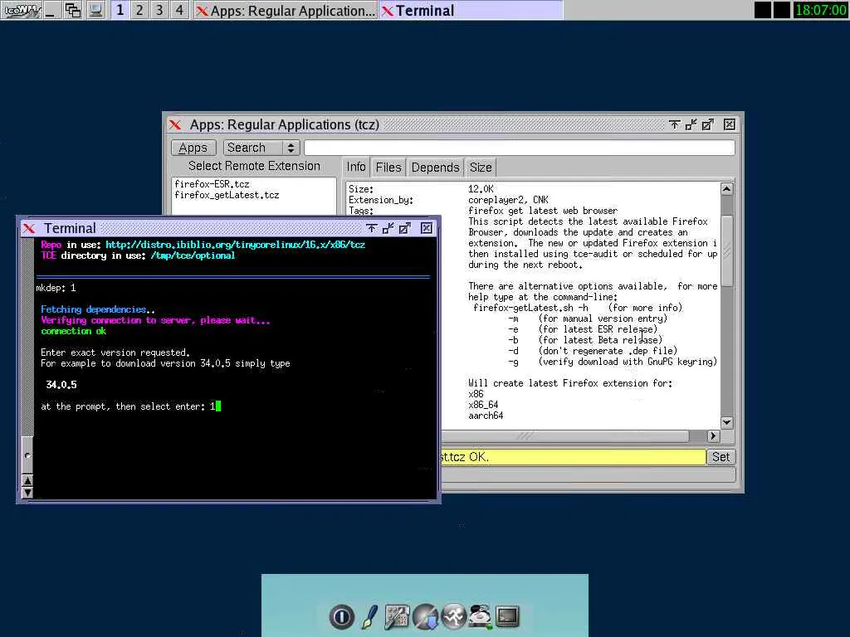Image resolution: width=850 pixels, height=637 pixels.
Task: Open the Control Panel dock icon
Action: click(x=397, y=616)
